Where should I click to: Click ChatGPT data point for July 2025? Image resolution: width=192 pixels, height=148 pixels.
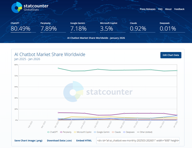pyautogui.click(x=98, y=69)
